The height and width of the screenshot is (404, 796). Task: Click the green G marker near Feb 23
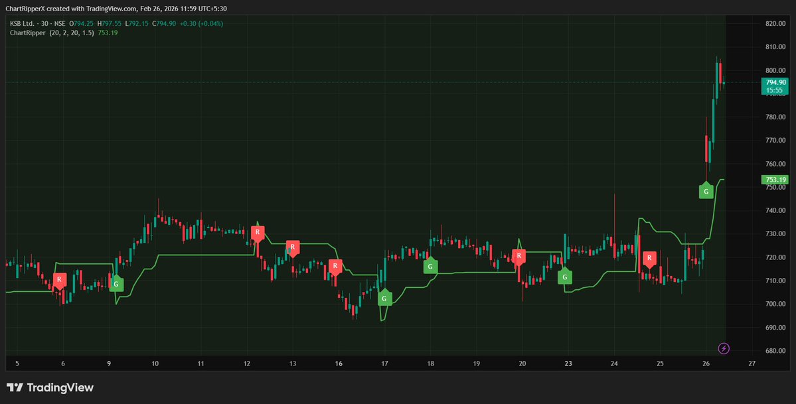click(x=565, y=277)
